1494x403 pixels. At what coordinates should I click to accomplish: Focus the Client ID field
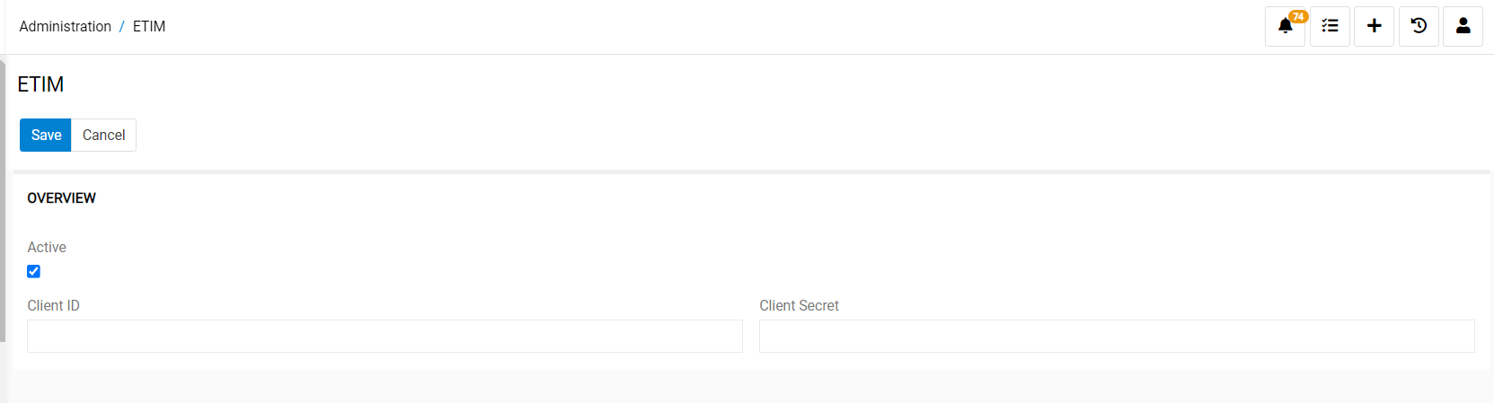[385, 337]
